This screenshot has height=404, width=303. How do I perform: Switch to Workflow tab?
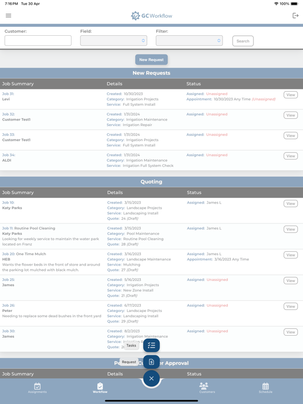pos(100,388)
